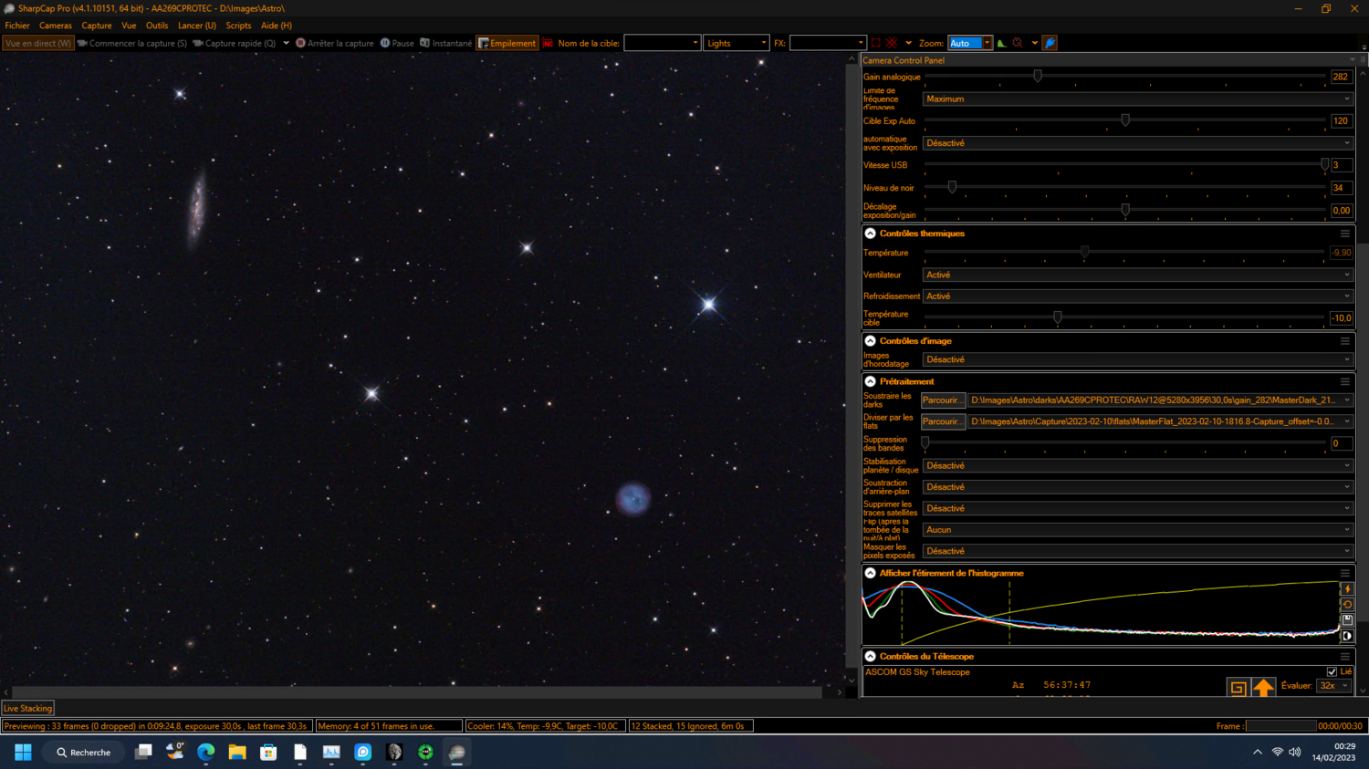
Task: Collapse the Prétraitement section
Action: (x=871, y=381)
